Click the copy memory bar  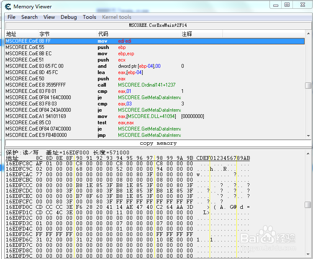click(x=158, y=143)
